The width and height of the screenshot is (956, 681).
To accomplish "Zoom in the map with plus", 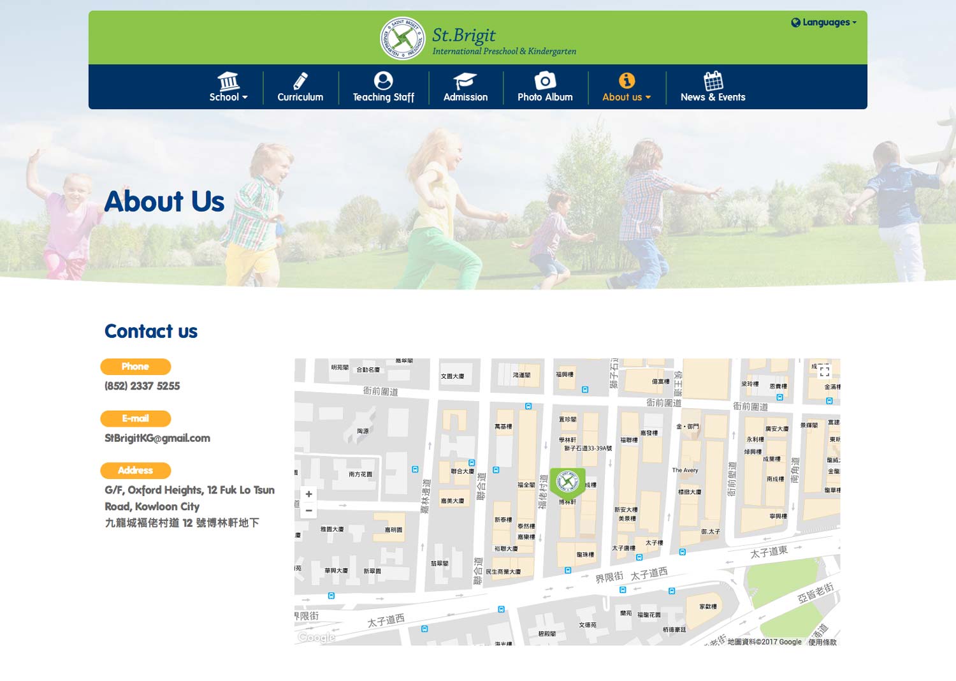I will tap(309, 494).
